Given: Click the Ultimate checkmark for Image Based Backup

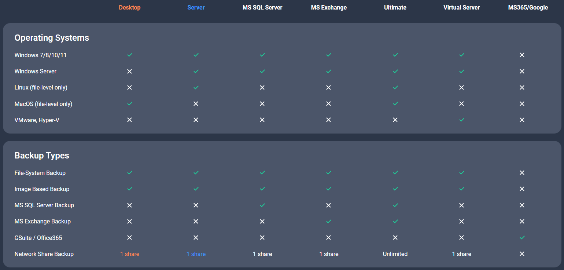Looking at the screenshot, I should [x=395, y=189].
